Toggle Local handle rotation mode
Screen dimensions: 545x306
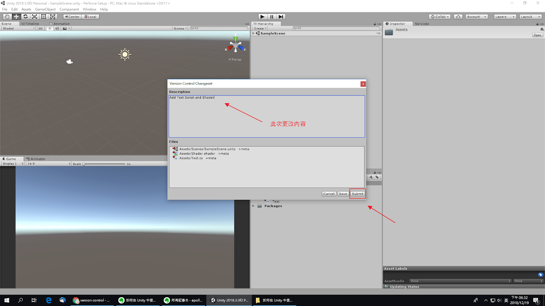click(x=90, y=16)
